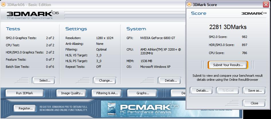Click the 3DMark06 logo in the header
This screenshot has width=271, height=119.
pyautogui.click(x=32, y=15)
